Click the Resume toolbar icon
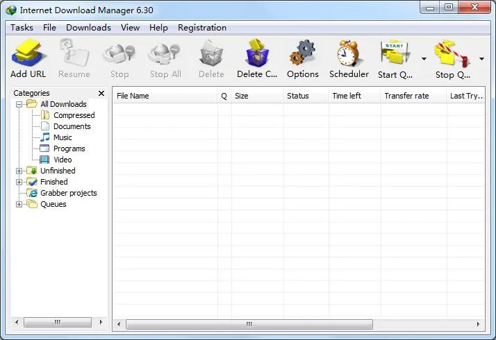The height and width of the screenshot is (340, 496). point(74,53)
